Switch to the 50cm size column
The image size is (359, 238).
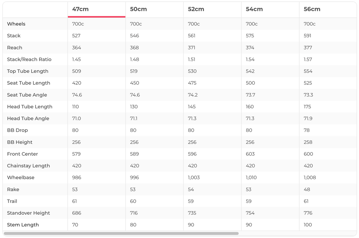138,9
